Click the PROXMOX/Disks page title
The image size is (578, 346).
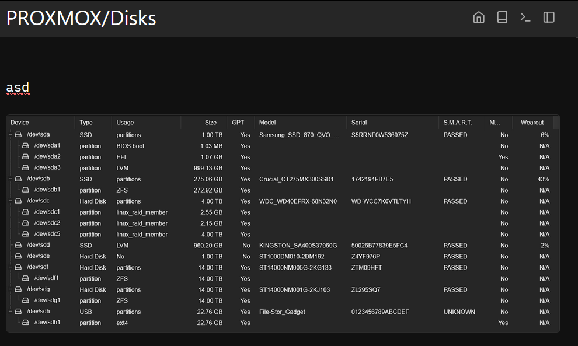tap(81, 19)
